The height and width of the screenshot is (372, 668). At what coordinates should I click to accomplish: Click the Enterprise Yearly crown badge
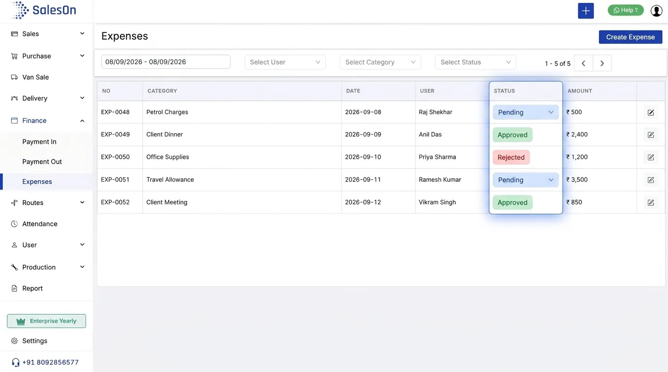pos(47,321)
